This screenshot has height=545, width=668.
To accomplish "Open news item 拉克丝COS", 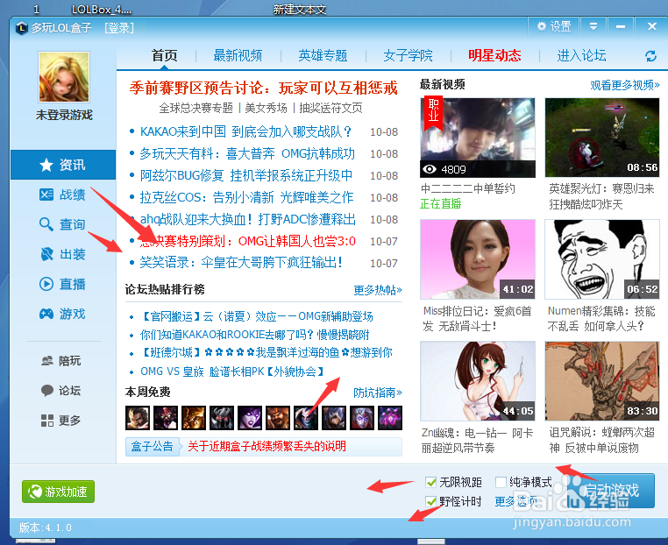I will coord(246,197).
